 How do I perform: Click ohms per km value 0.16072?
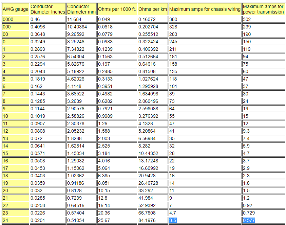click(x=153, y=19)
